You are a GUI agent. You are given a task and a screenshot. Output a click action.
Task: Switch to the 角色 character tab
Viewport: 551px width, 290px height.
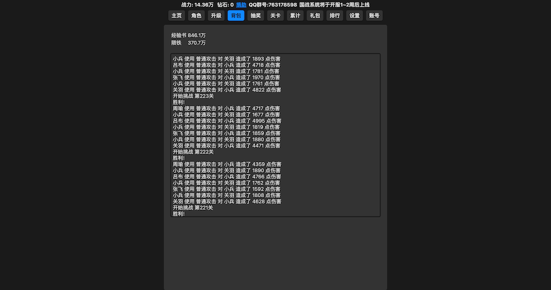tap(196, 15)
